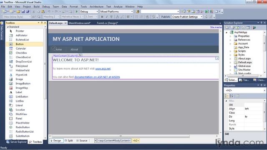Viewport: 267px width, 150px height.
Task: Select the Image control in Toolbox
Action: (19, 79)
